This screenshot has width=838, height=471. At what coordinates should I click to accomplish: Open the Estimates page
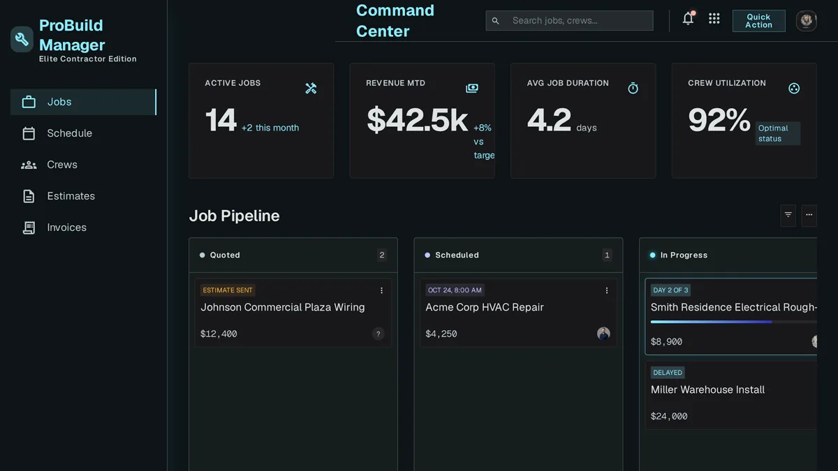(x=83, y=196)
